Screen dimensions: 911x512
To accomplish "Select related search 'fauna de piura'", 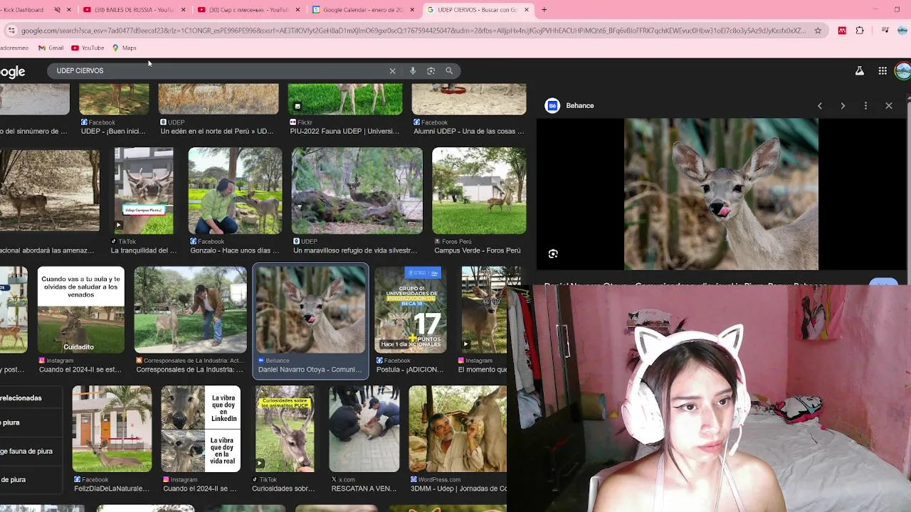I will tap(26, 452).
